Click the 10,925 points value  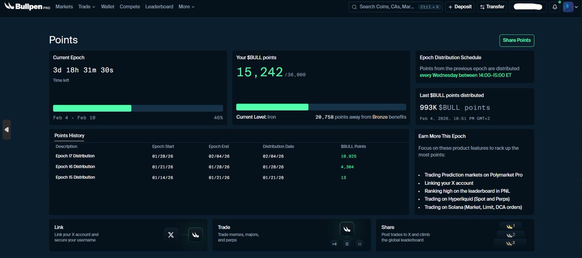[349, 156]
